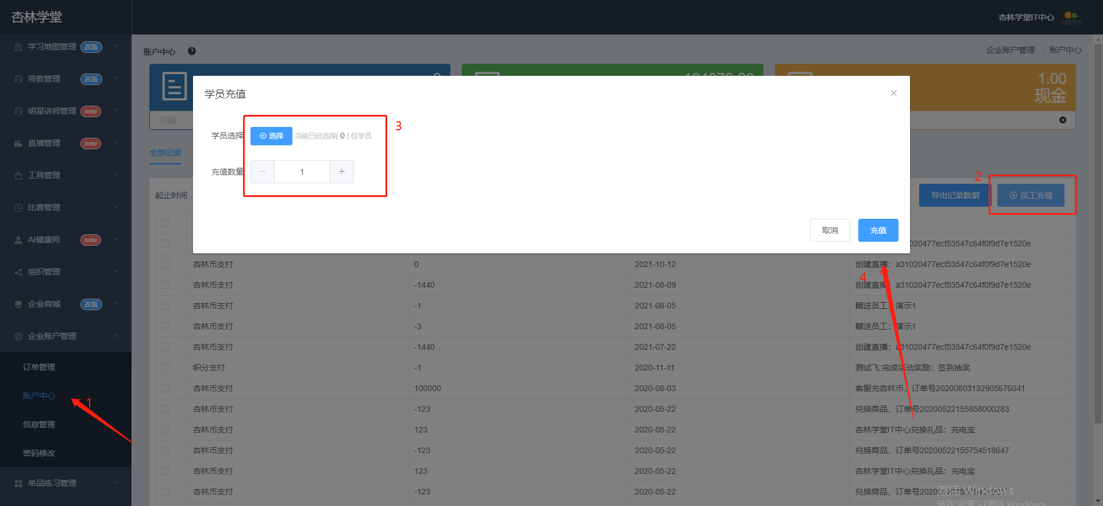1103x506 pixels.
Task: Click the 单品练习管理 grid icon
Action: click(18, 484)
